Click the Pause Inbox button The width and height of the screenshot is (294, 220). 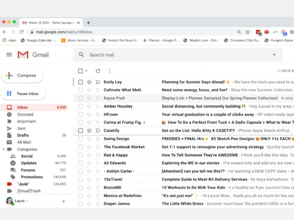pos(24,94)
